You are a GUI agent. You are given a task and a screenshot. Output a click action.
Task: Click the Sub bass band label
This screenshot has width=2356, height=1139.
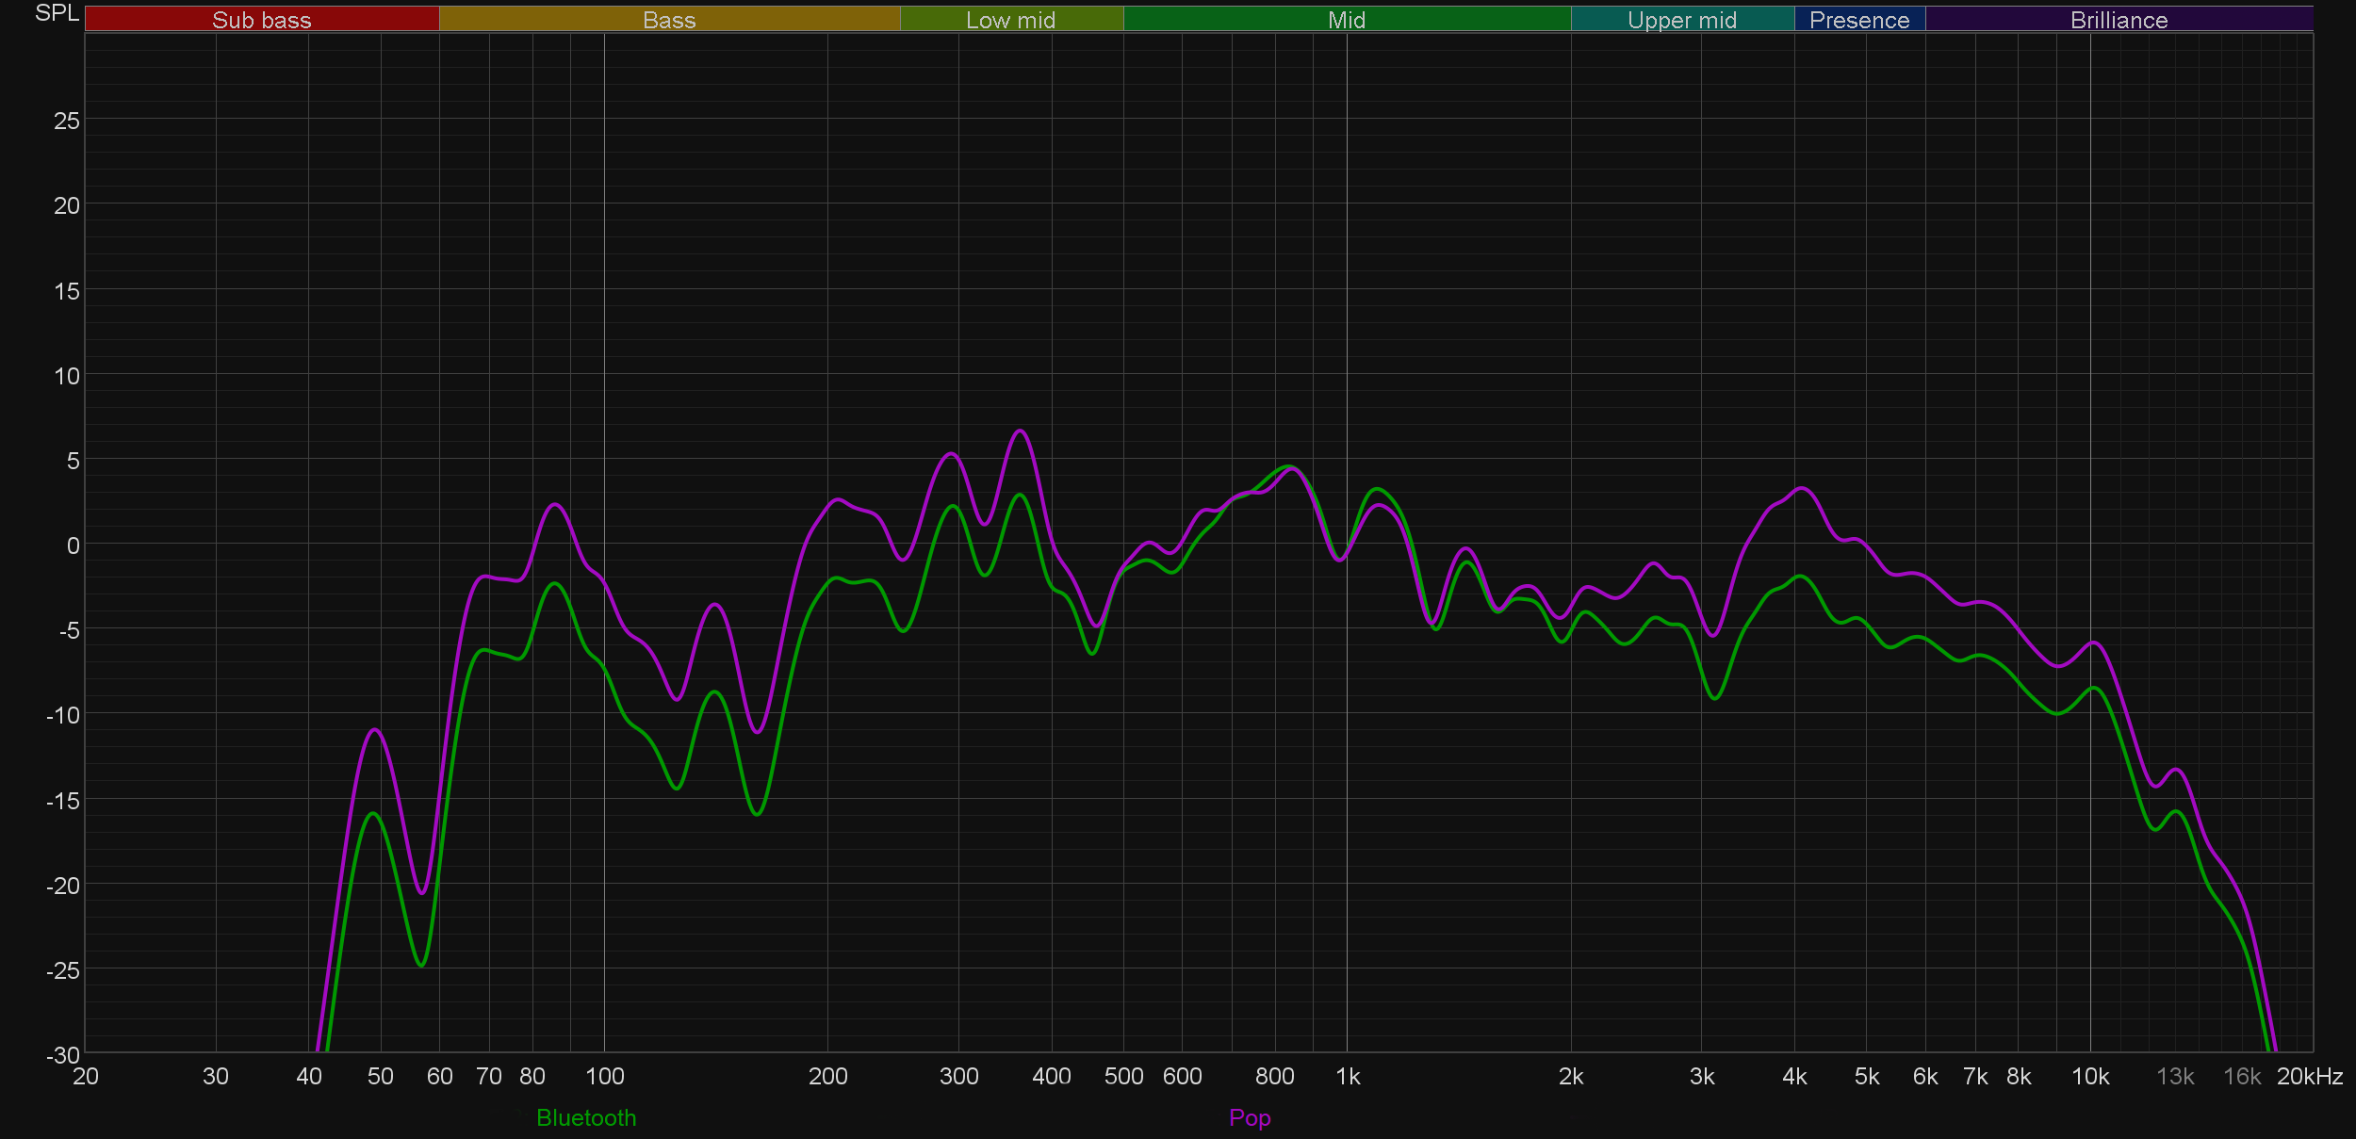(261, 20)
